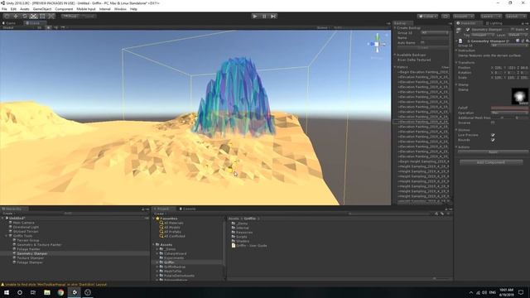This screenshot has width=530, height=298.
Task: Select the Hand tool in toolbar
Action: click(x=7, y=16)
